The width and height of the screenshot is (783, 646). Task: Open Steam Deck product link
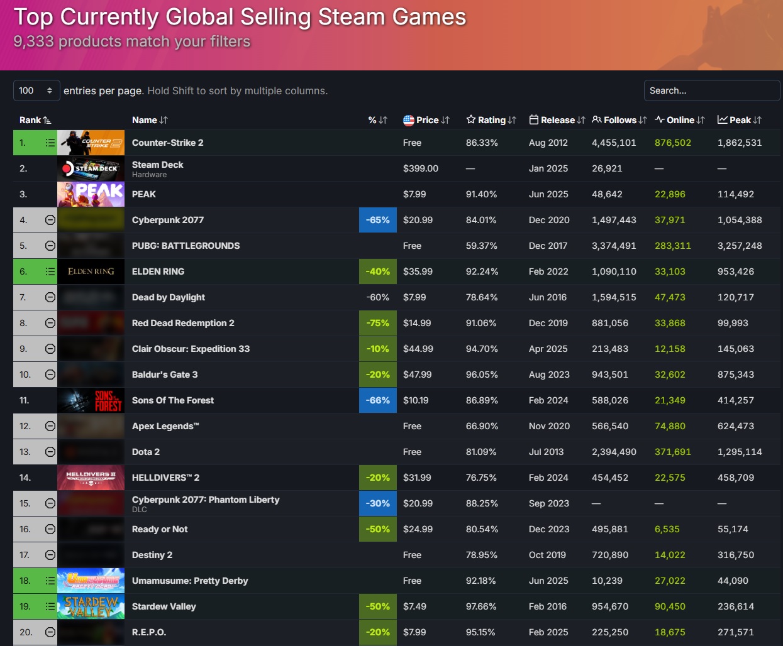(158, 165)
